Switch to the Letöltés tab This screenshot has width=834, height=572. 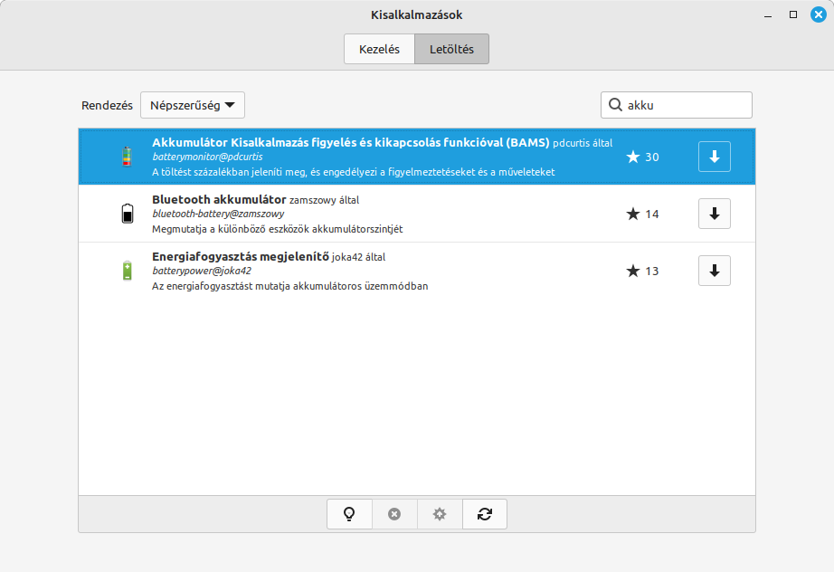(x=451, y=50)
